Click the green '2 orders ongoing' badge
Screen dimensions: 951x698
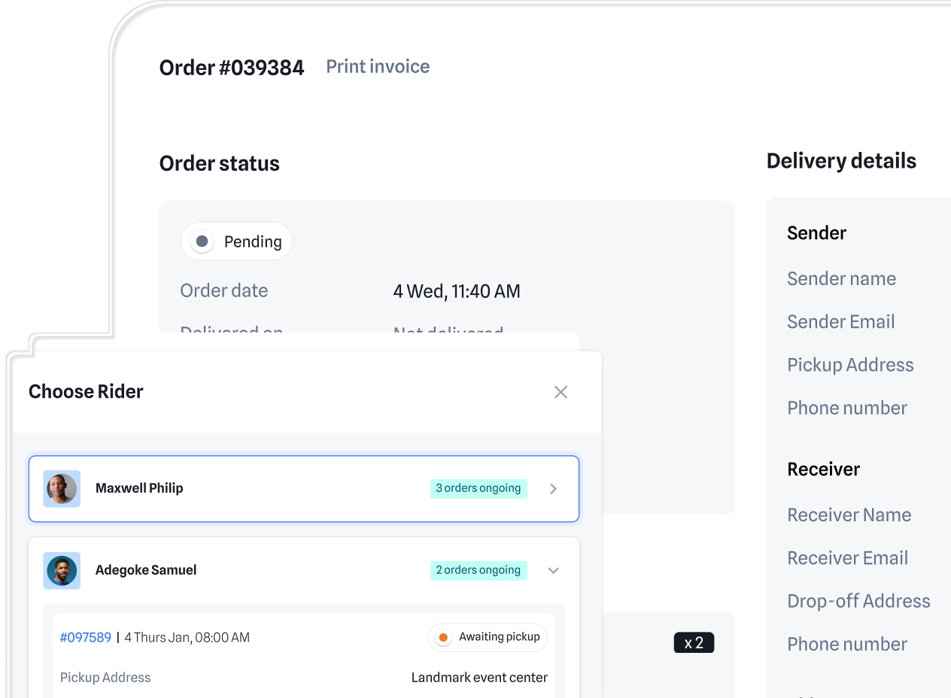tap(479, 570)
